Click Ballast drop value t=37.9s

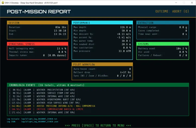(126, 72)
